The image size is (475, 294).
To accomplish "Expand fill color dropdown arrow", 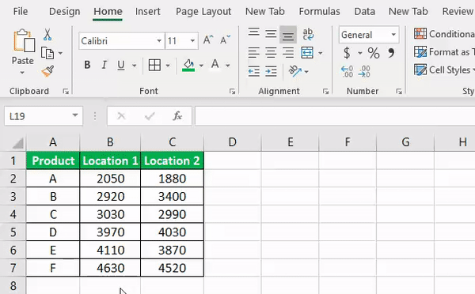I will point(201,65).
